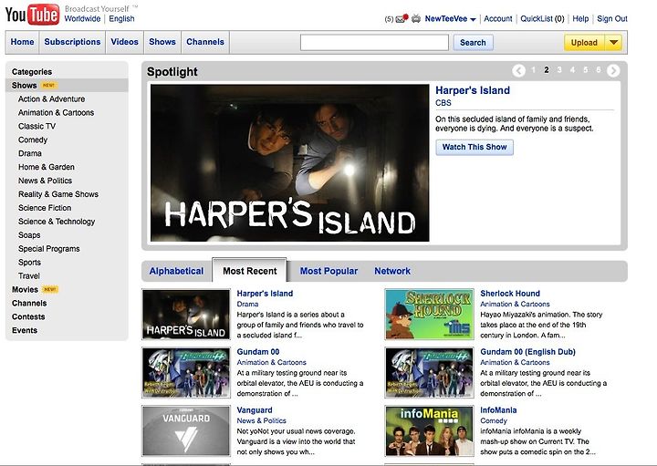
Task: Open Harper's Island Spotlight title link
Action: coord(473,90)
